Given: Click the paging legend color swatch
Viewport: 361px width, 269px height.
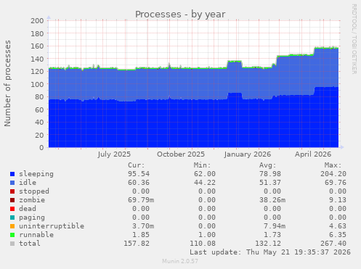Looking at the screenshot, I should [12, 218].
